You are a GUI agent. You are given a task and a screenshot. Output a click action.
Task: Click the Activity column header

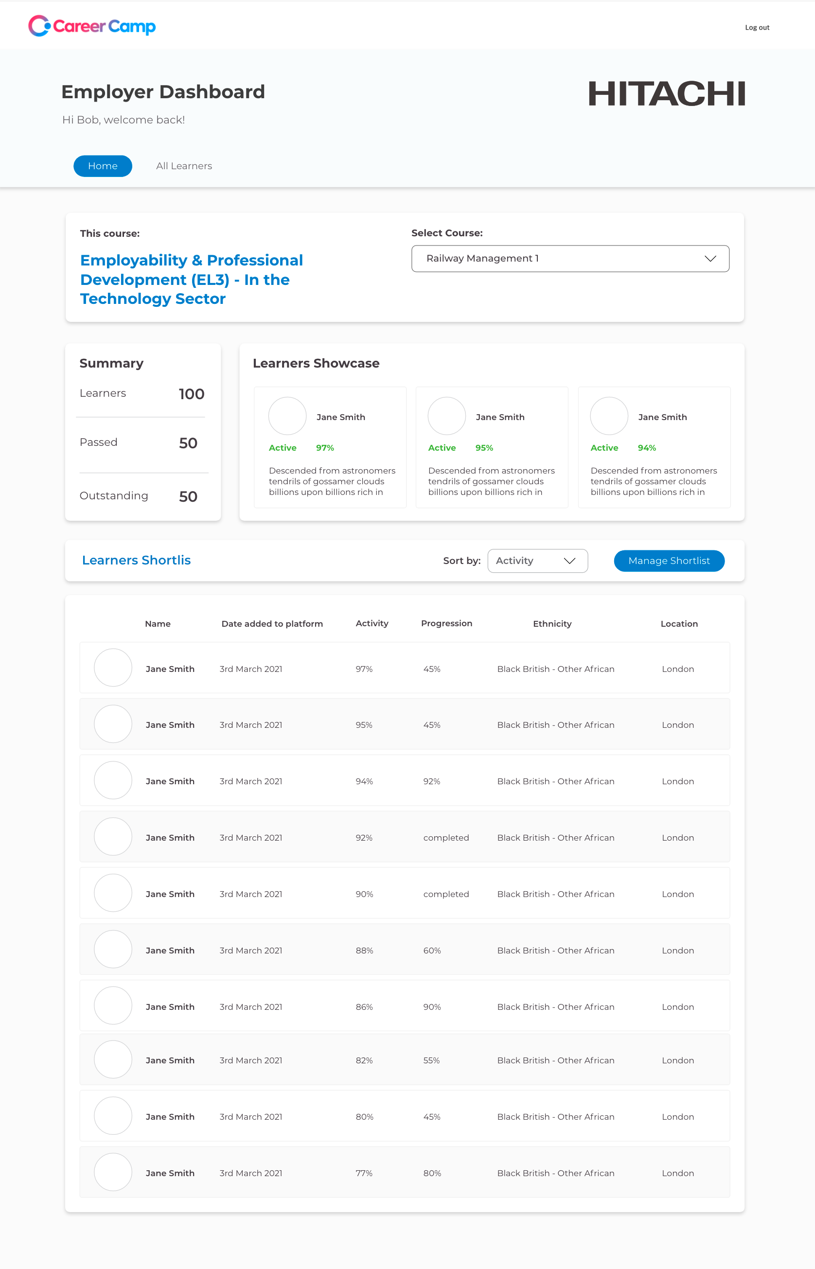(x=372, y=623)
